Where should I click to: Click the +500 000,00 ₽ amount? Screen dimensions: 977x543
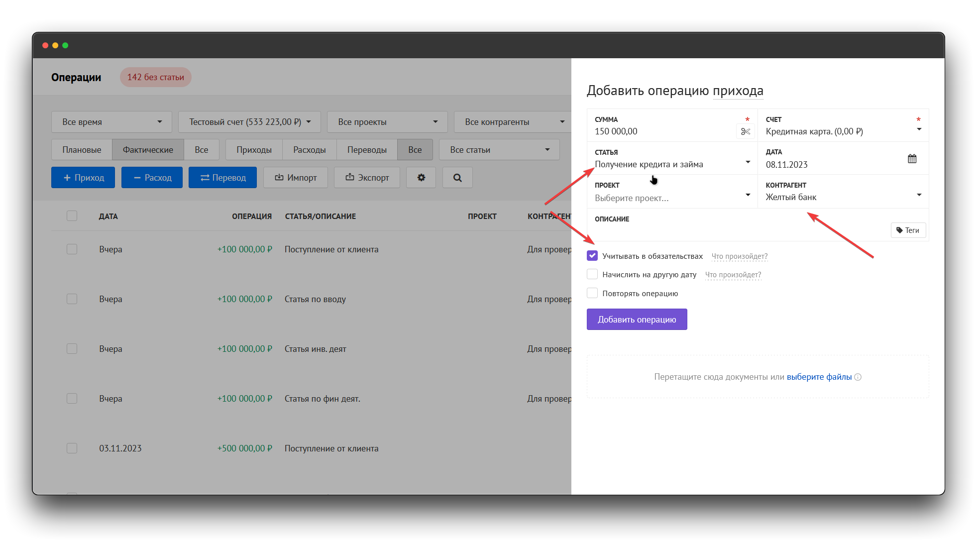click(x=245, y=448)
